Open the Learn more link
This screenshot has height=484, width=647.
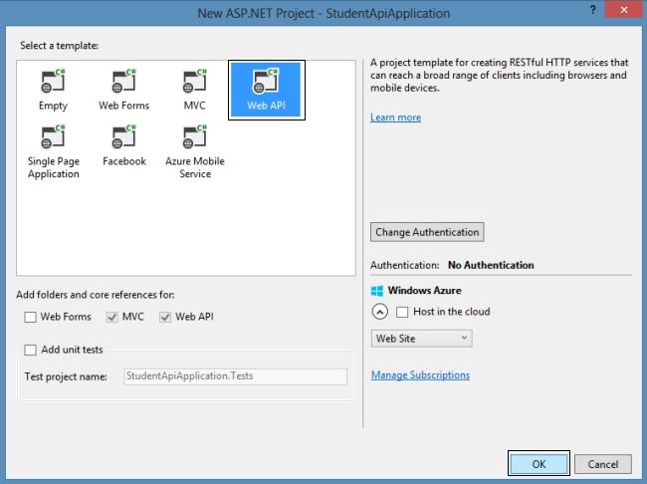coord(395,118)
